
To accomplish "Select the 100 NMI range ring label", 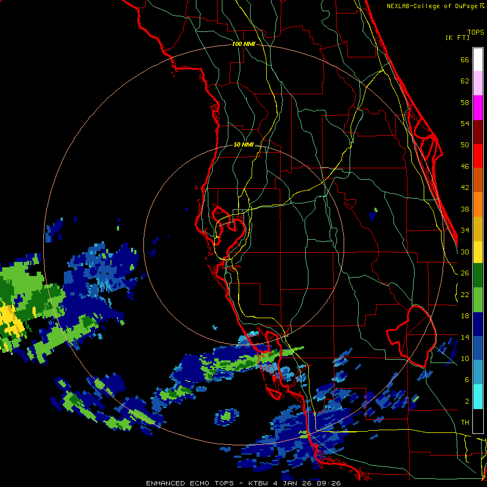I will click(x=243, y=44).
